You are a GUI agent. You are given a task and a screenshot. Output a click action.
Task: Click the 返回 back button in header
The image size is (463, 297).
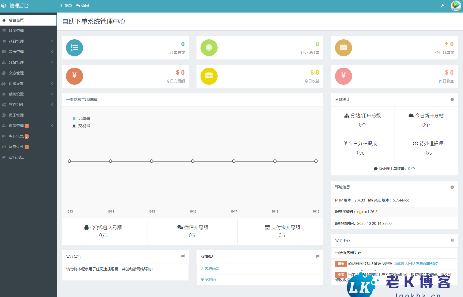(83, 6)
